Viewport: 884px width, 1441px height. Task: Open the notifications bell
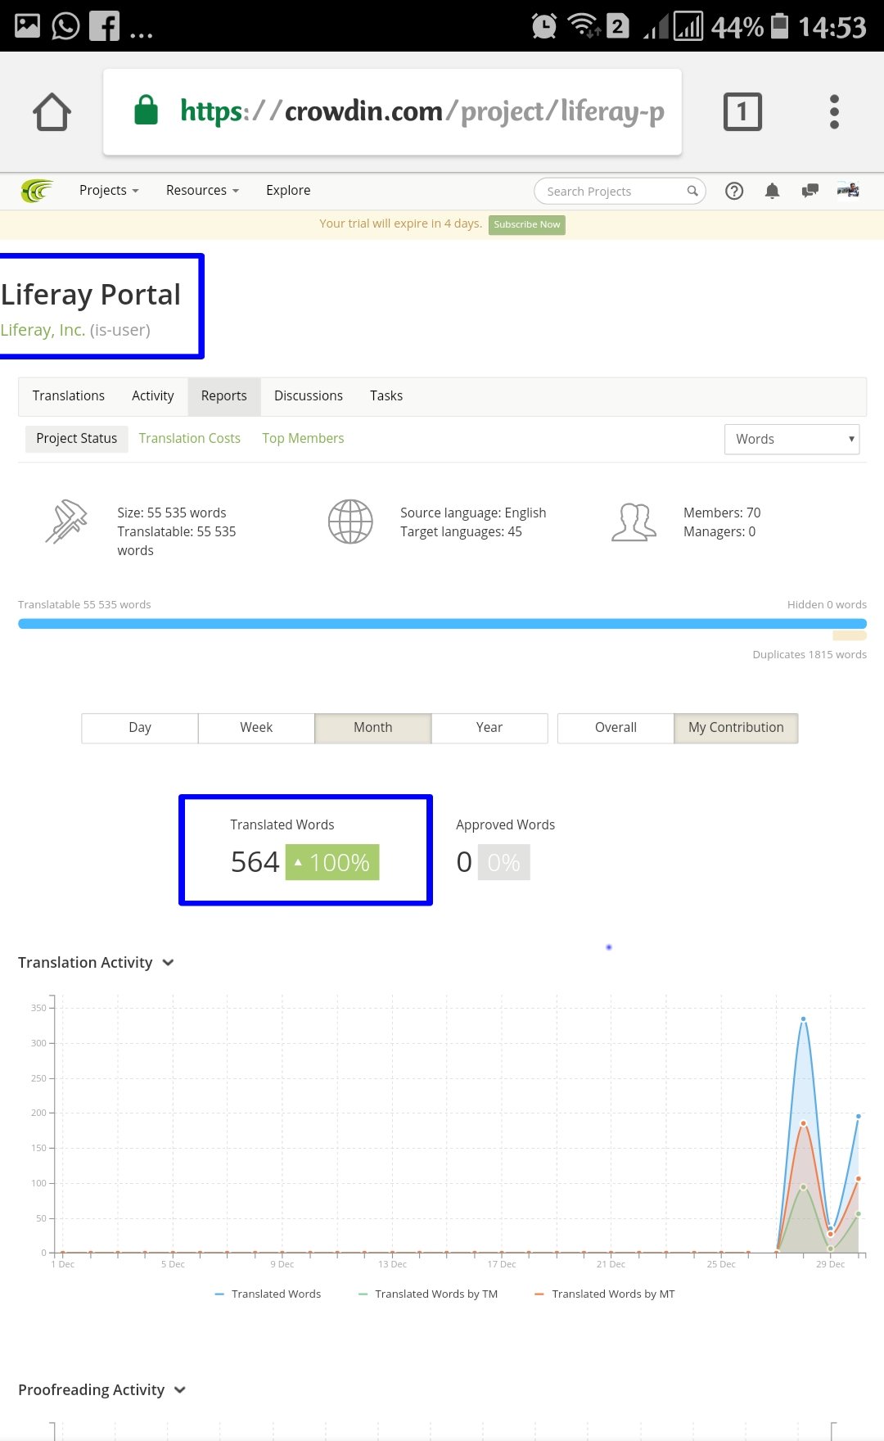pos(772,191)
